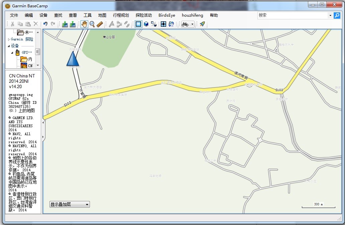The height and width of the screenshot is (225, 345).
Task: Open the 查找 menu
Action: (58, 15)
